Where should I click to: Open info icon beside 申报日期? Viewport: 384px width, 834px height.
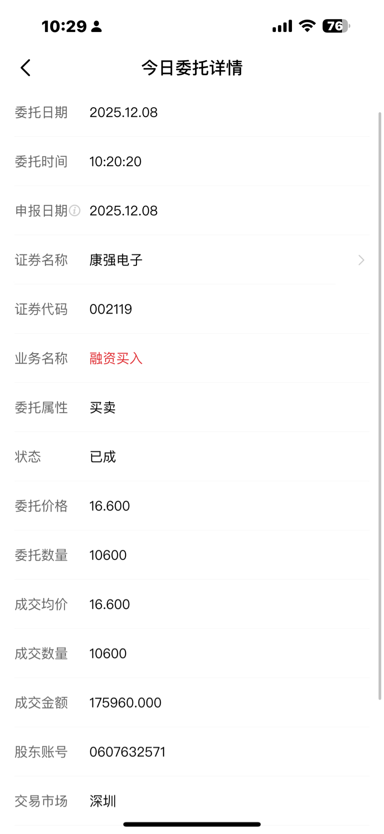pyautogui.click(x=74, y=211)
